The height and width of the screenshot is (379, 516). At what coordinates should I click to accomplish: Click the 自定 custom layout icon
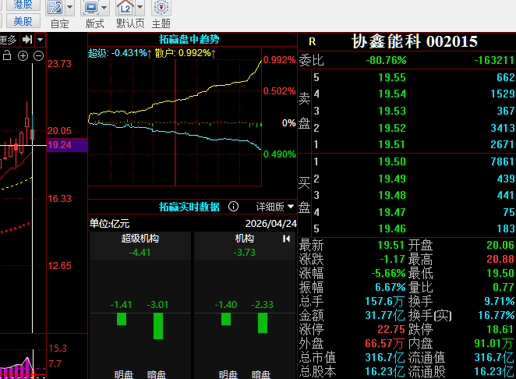pyautogui.click(x=55, y=7)
